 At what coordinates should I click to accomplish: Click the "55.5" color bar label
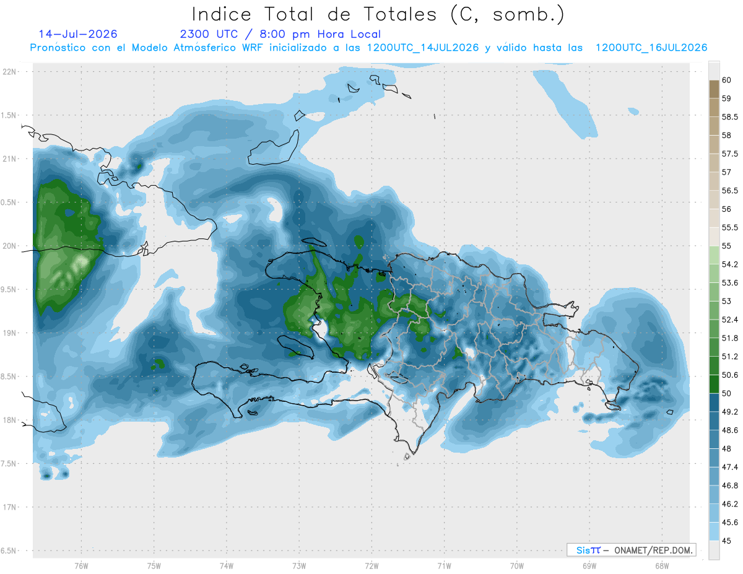pos(729,227)
